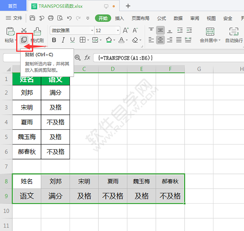Click the Merge and Center (合并居中) icon
The image size is (244, 231).
pyautogui.click(x=210, y=32)
